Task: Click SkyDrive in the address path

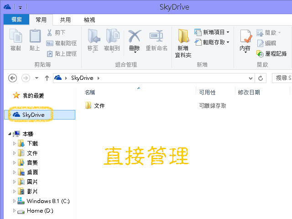Action: [82, 78]
